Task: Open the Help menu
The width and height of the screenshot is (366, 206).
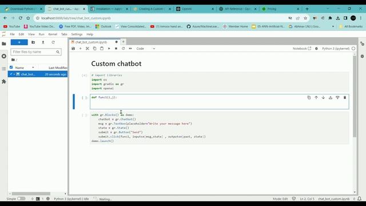Action: (x=90, y=34)
